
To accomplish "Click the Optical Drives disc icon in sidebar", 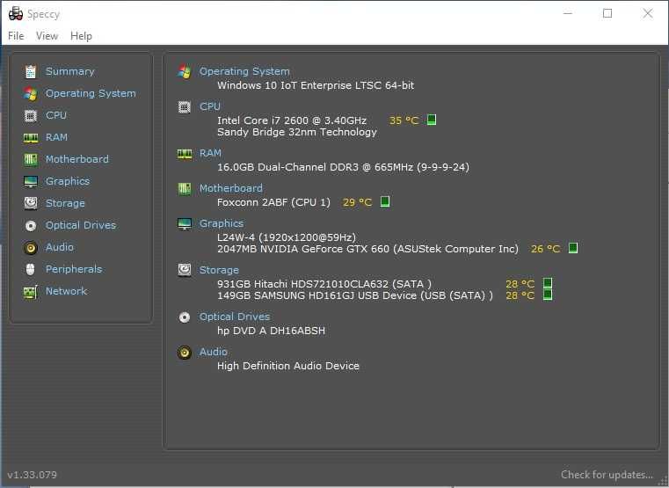I will point(30,226).
